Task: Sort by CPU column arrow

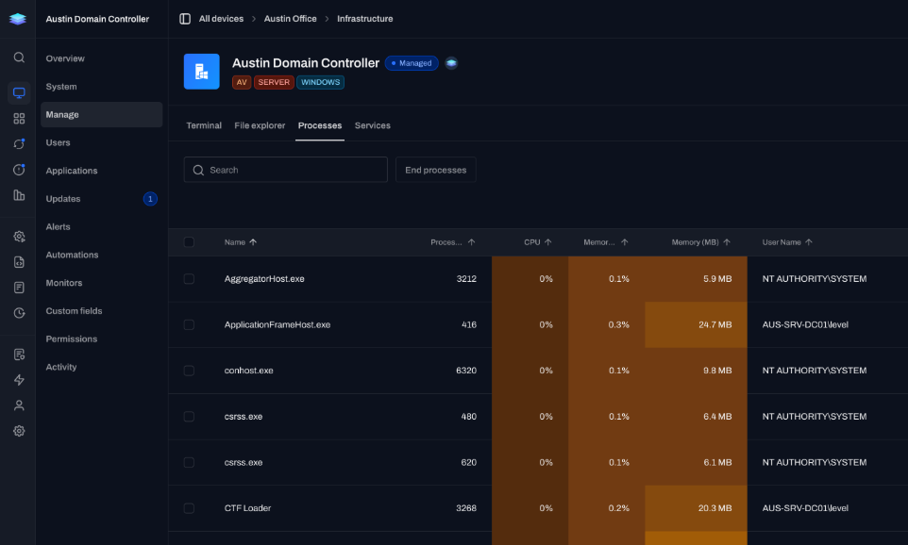Action: [547, 242]
